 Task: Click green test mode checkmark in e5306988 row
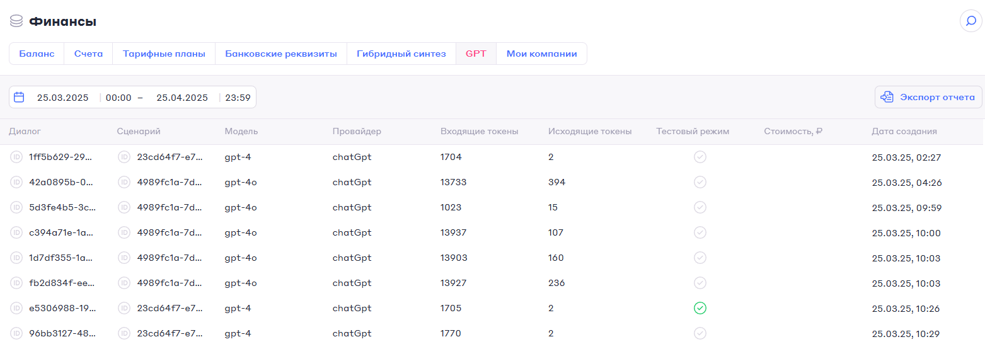[700, 308]
